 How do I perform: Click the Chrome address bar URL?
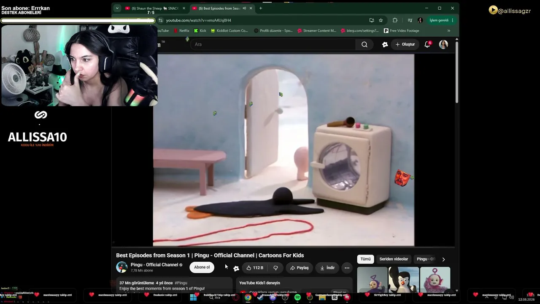point(199,20)
